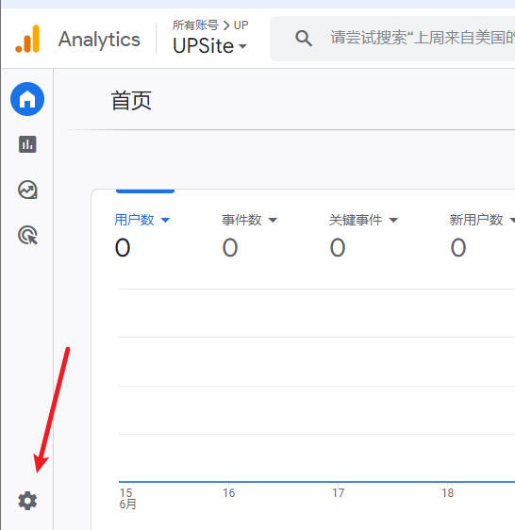The width and height of the screenshot is (515, 530).
Task: Expand the 新用户数 metric dropdown
Action: pos(512,221)
